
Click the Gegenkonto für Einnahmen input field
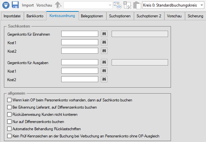coord(80,34)
